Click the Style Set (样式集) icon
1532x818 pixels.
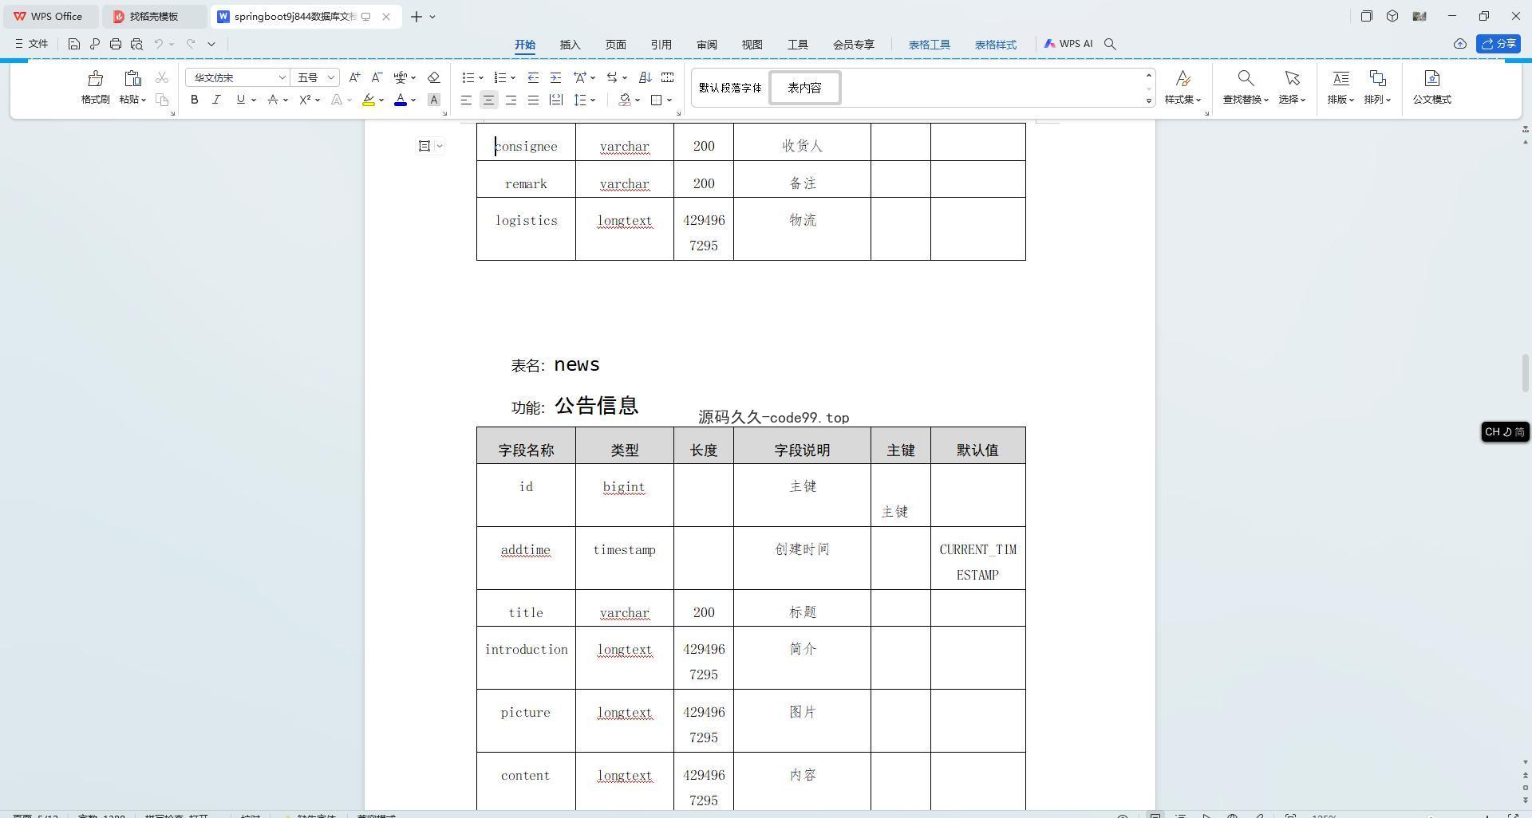pyautogui.click(x=1183, y=78)
